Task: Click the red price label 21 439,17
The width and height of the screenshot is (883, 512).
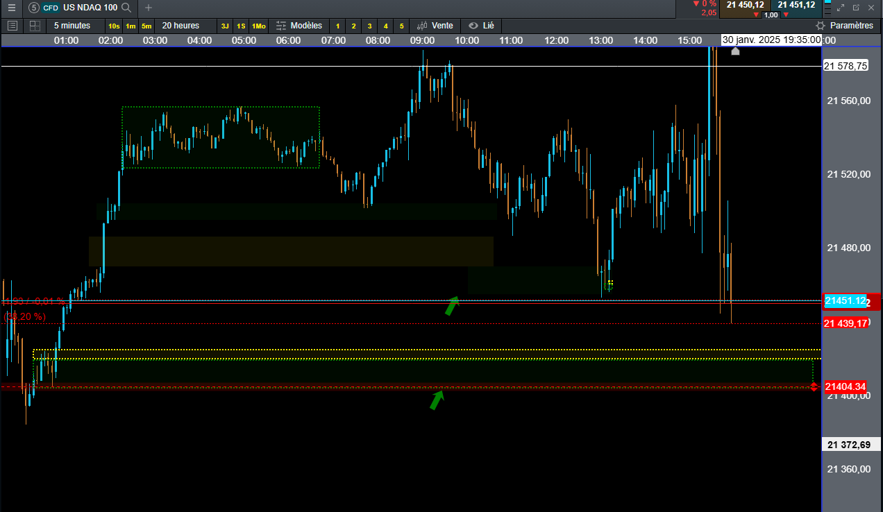Action: (846, 323)
